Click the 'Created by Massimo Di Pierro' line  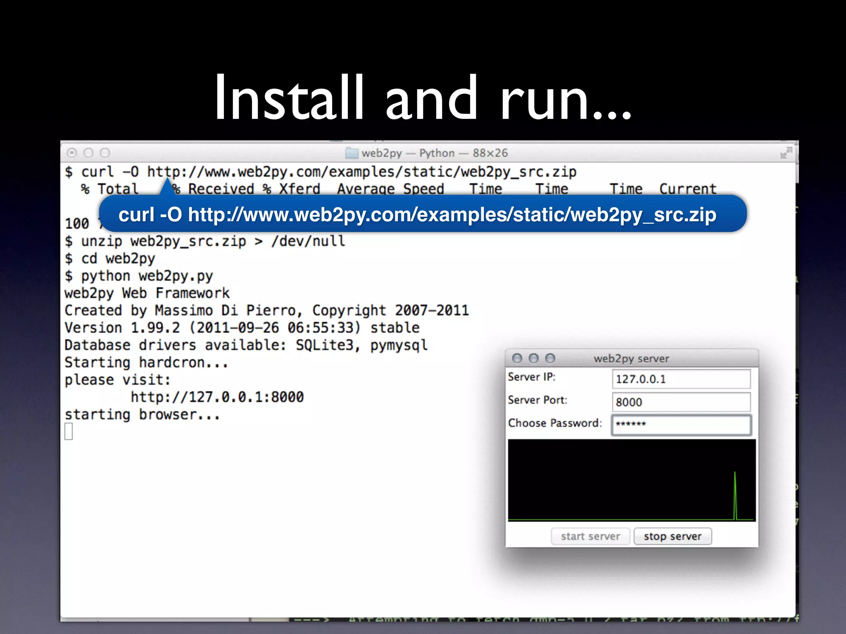click(x=267, y=310)
